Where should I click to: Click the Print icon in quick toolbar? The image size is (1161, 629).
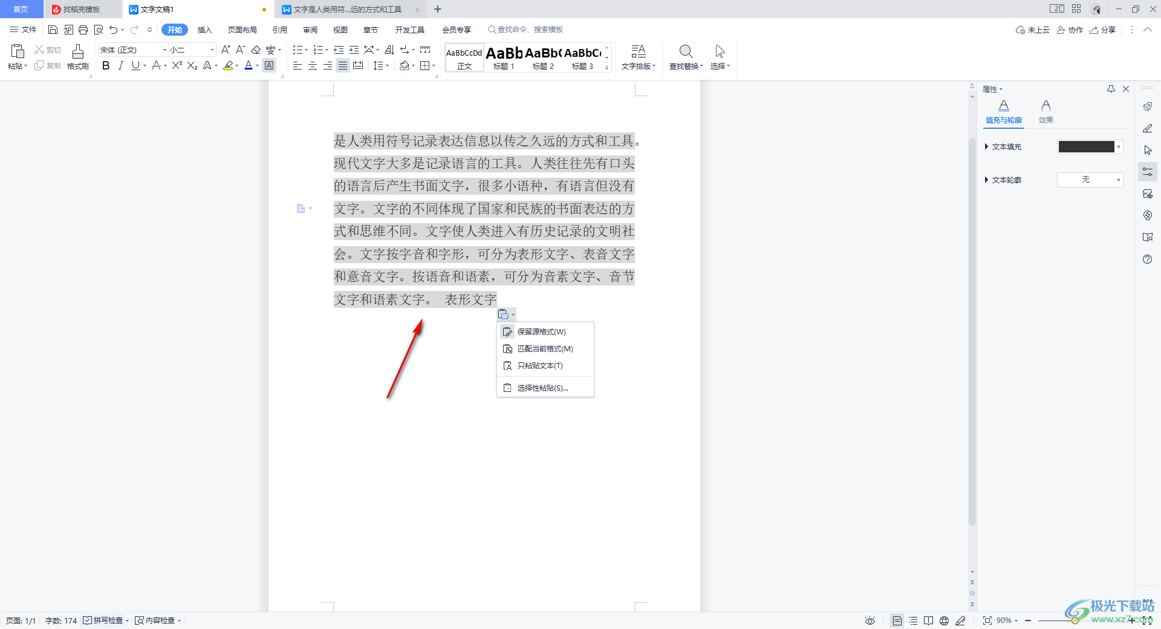pos(83,30)
